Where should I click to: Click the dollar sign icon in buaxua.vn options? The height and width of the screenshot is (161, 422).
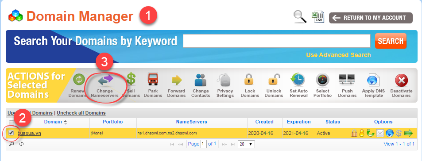399,133
